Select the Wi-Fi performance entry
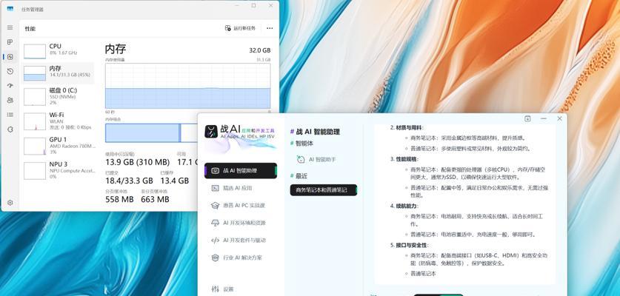Image resolution: width=620 pixels, height=296 pixels. pyautogui.click(x=59, y=121)
